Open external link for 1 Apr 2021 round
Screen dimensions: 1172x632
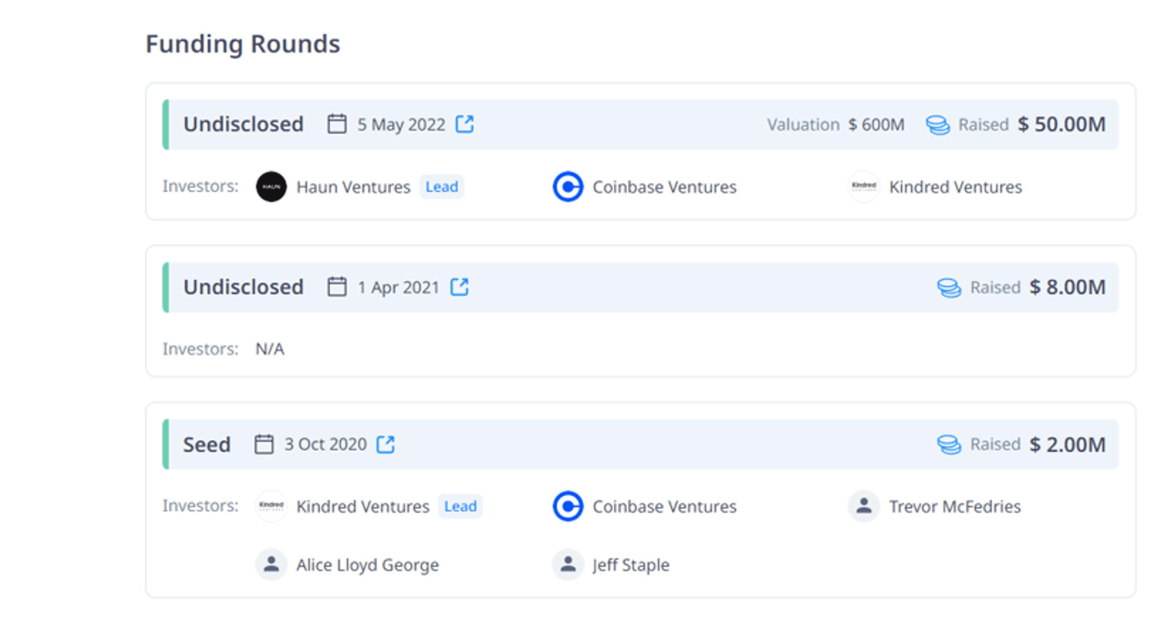[459, 286]
